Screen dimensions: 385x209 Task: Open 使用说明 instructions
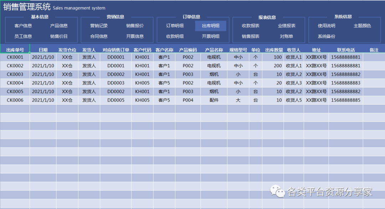coord(326,26)
